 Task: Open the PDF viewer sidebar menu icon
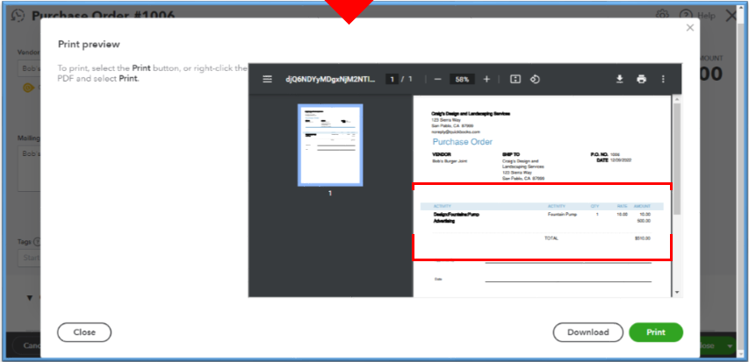[x=268, y=79]
